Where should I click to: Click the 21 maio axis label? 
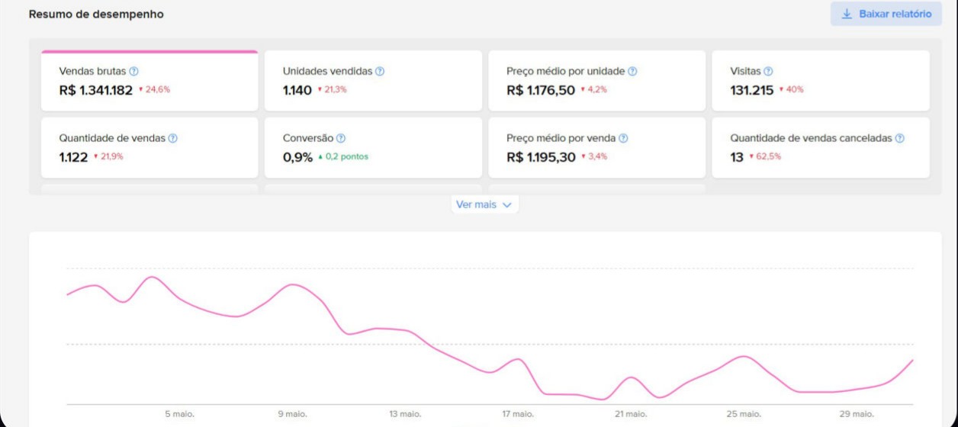pos(631,414)
